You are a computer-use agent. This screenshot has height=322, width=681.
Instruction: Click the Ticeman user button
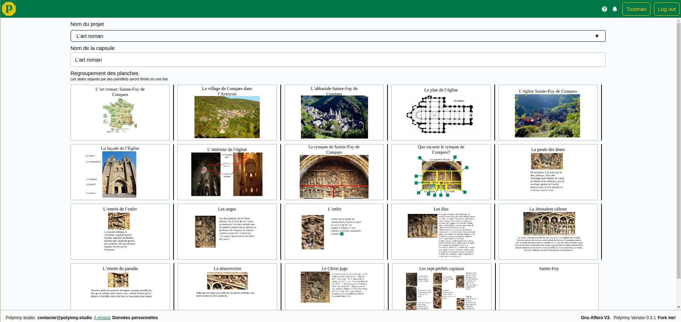click(636, 9)
